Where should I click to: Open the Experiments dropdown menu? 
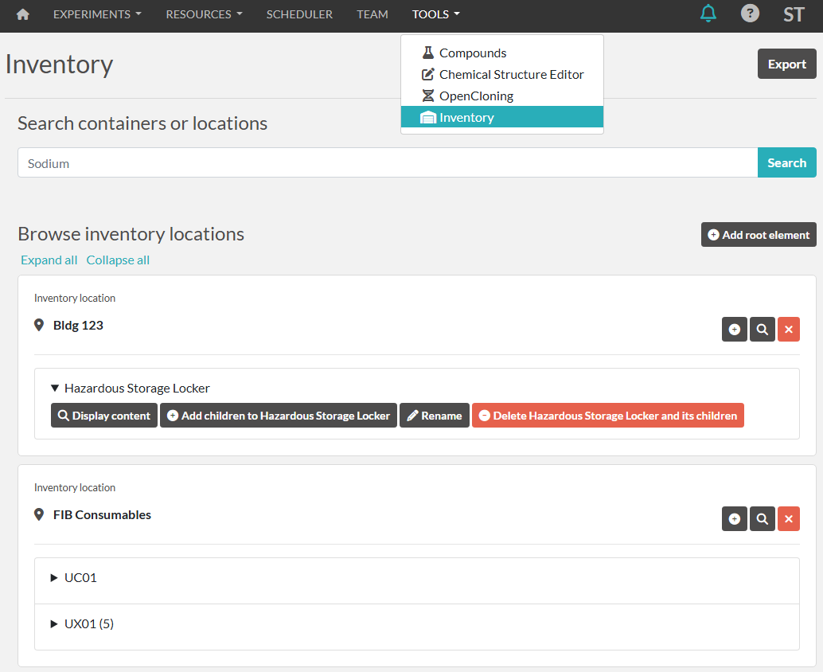click(97, 14)
